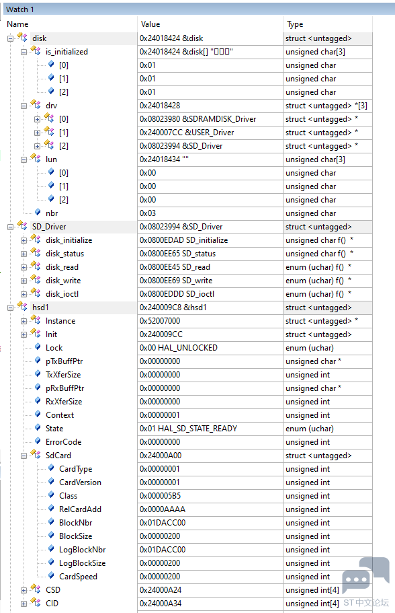Viewport: 395px width, 613px height.
Task: Click the BlockSize diamond icon
Action: [x=51, y=536]
